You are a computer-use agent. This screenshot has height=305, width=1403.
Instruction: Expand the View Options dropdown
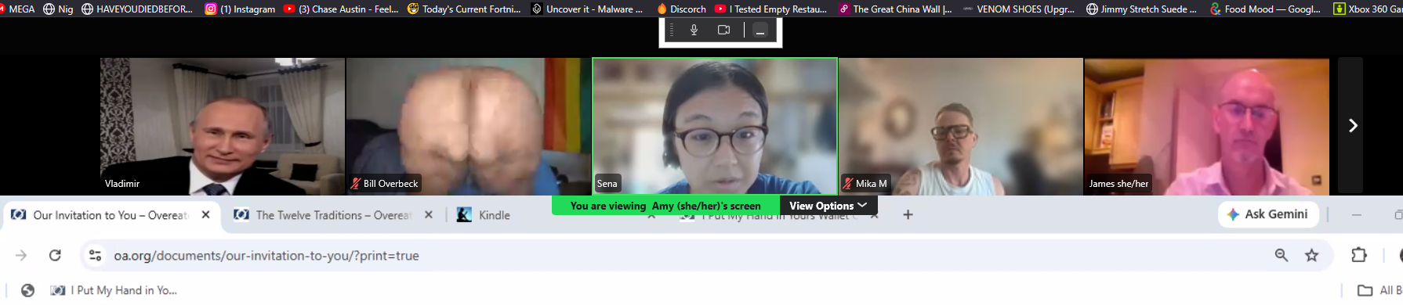click(x=828, y=206)
